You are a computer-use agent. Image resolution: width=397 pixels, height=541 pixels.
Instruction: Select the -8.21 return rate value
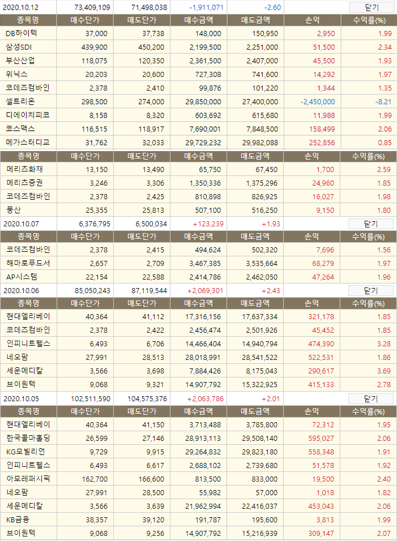point(383,102)
